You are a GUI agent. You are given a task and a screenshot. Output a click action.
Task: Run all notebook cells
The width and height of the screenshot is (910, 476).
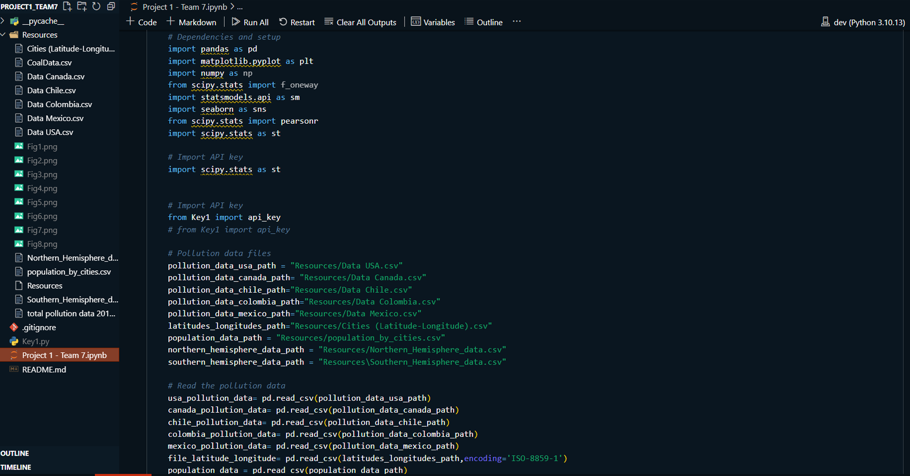pyautogui.click(x=250, y=22)
